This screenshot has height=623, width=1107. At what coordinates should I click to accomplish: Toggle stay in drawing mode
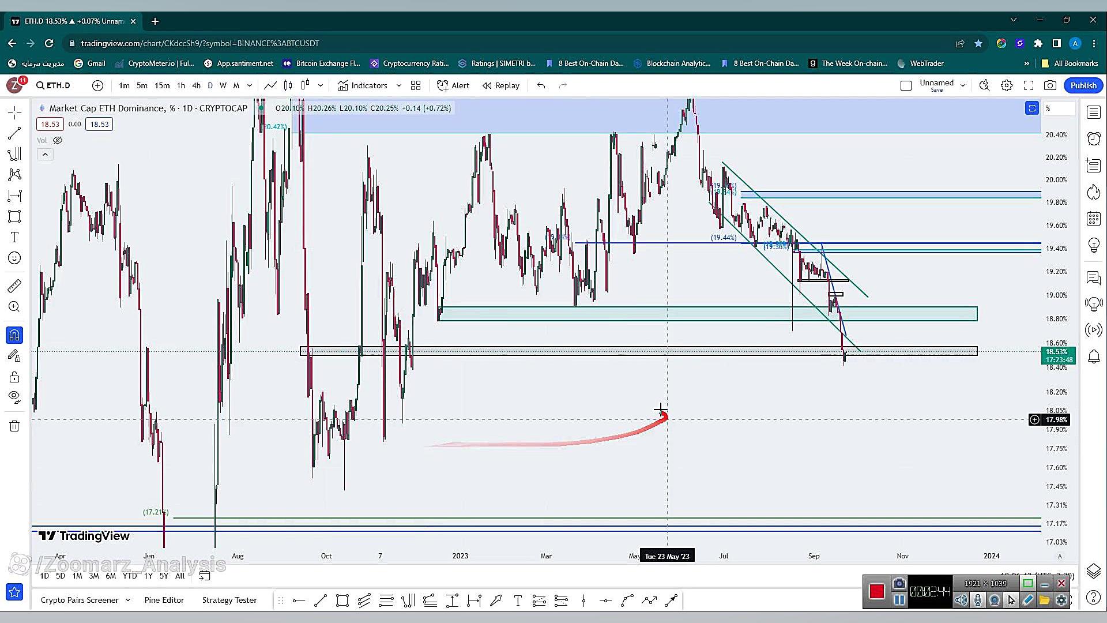click(x=14, y=355)
